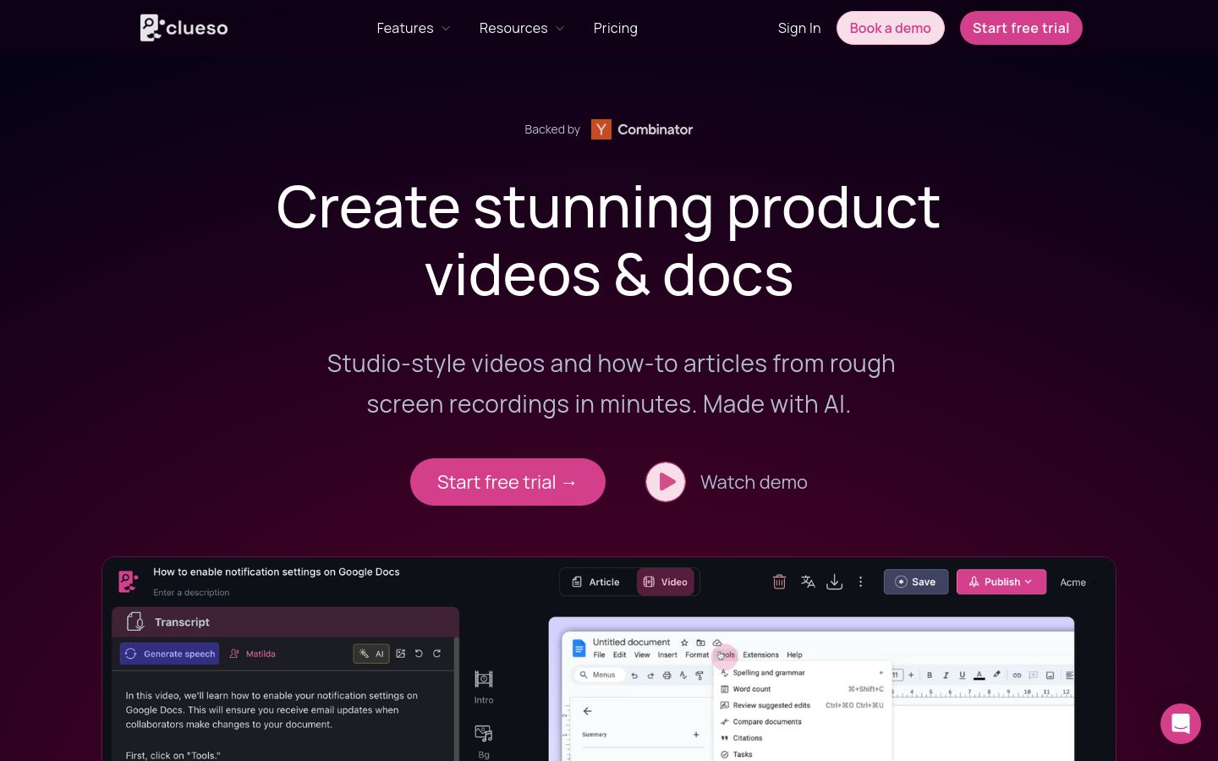Switch to the Video tab

coord(666,582)
